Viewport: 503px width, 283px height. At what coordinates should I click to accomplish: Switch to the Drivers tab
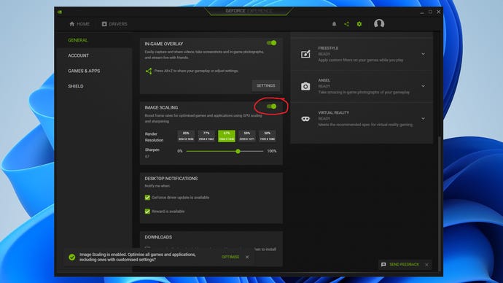(x=114, y=24)
